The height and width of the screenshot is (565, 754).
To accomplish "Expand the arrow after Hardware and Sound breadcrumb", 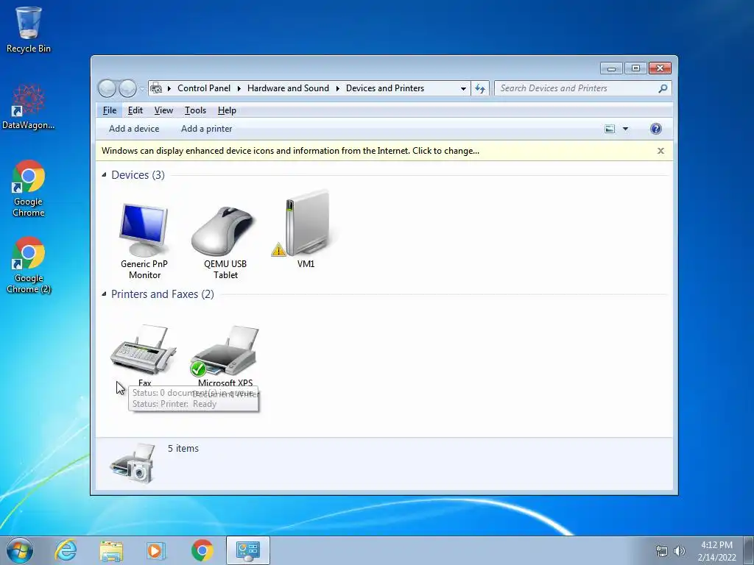I will pos(337,88).
